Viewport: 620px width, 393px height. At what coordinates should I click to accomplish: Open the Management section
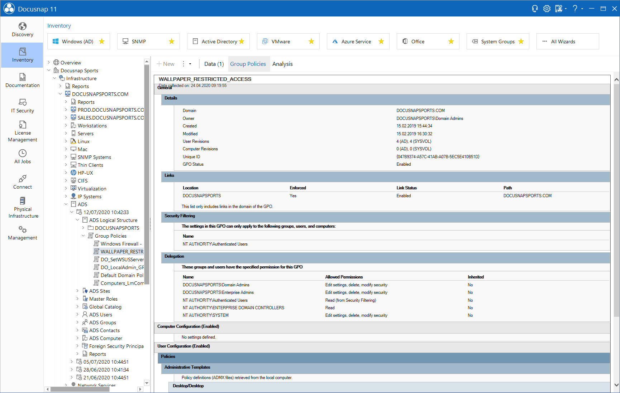pyautogui.click(x=22, y=233)
